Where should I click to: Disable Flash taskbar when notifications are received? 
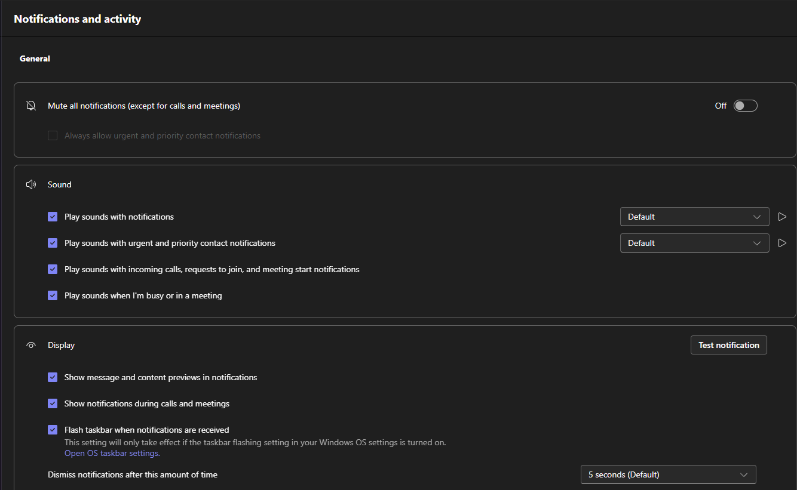click(53, 430)
